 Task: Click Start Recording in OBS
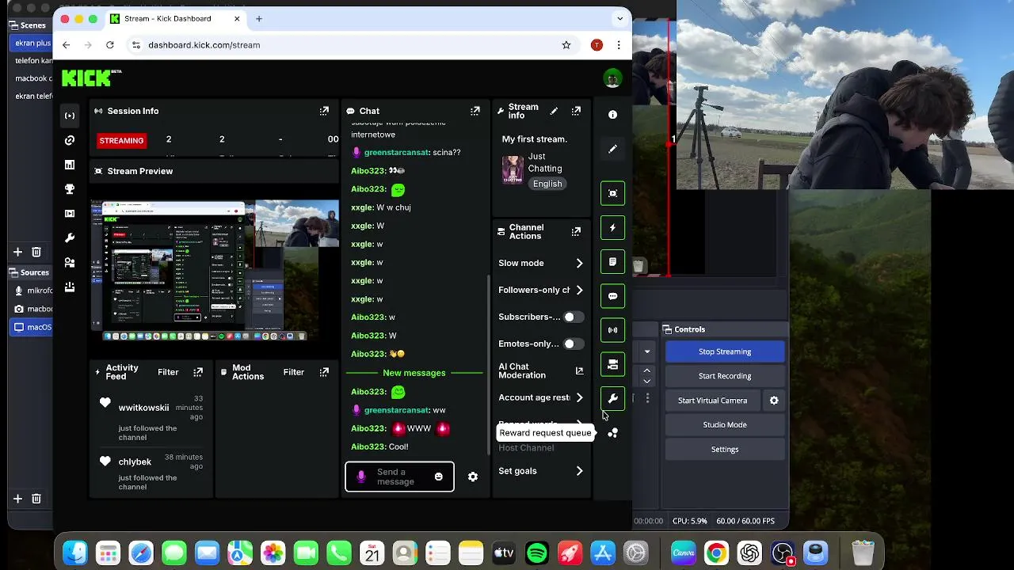[x=725, y=376]
